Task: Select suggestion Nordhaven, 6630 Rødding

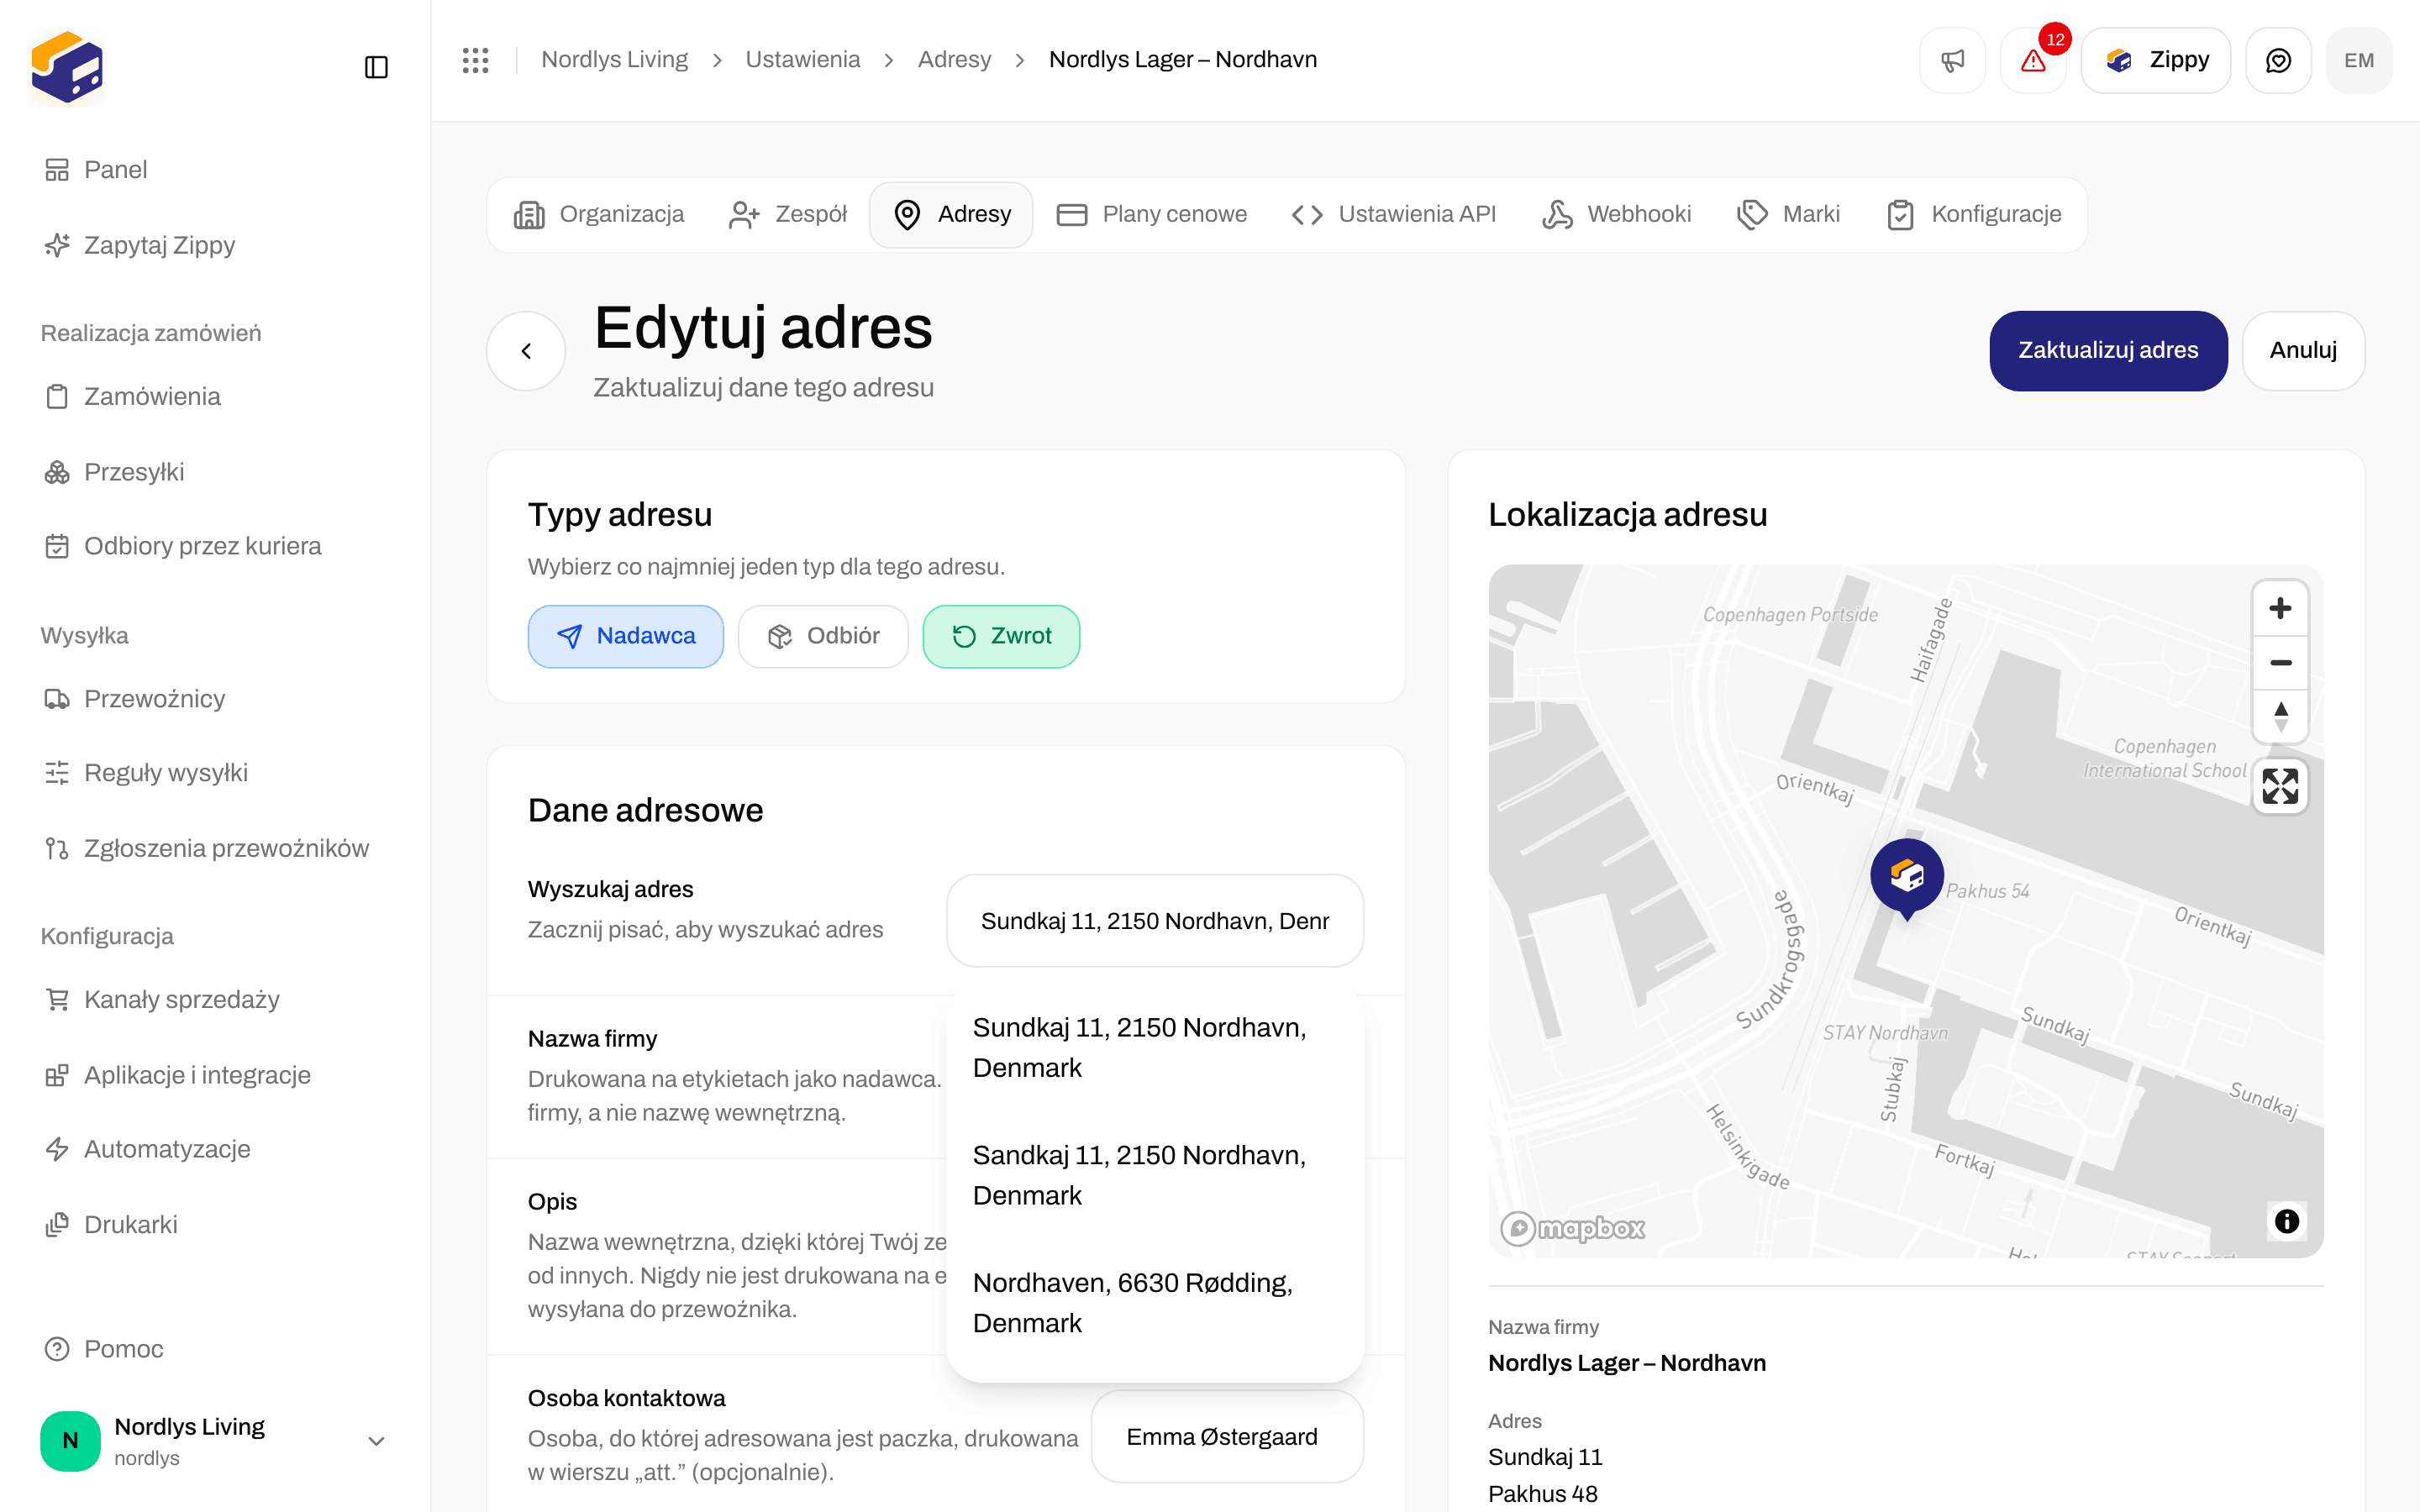Action: click(1155, 1302)
